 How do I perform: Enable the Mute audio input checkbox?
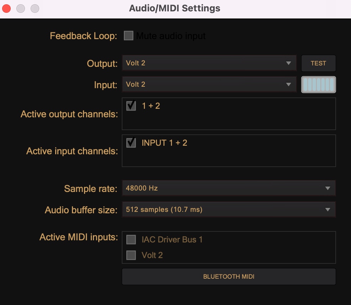click(129, 36)
